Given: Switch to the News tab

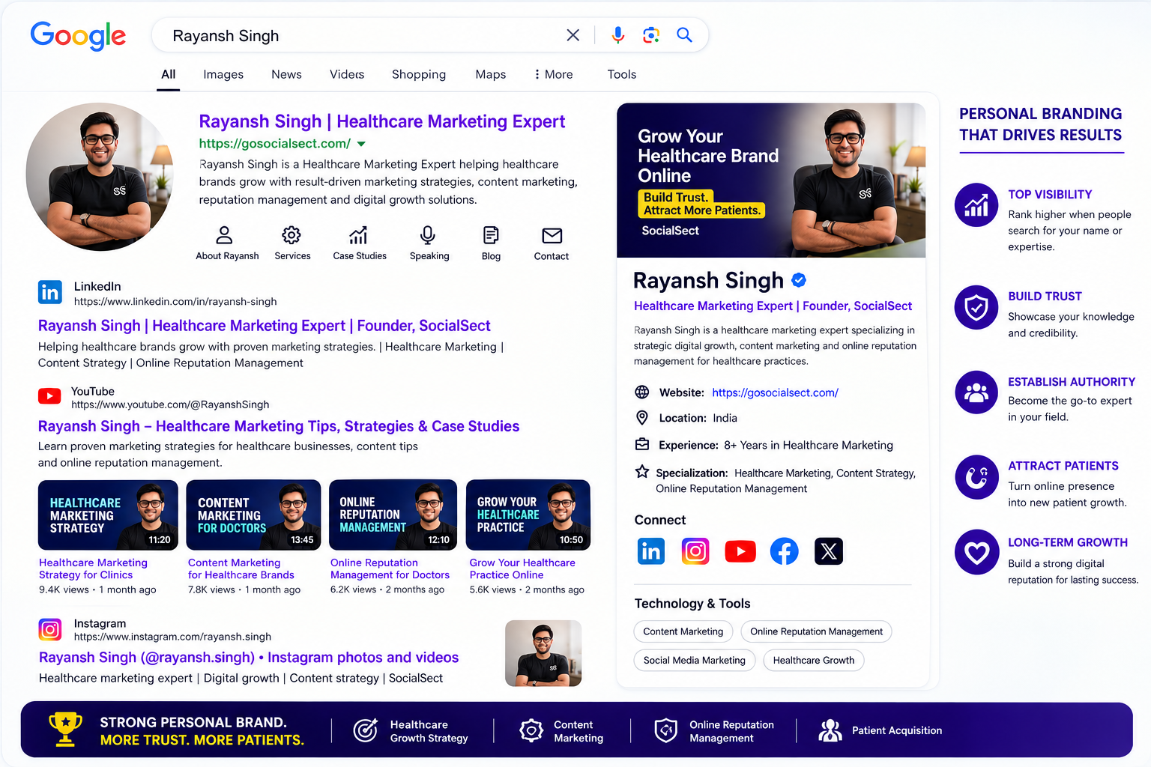Looking at the screenshot, I should (286, 74).
